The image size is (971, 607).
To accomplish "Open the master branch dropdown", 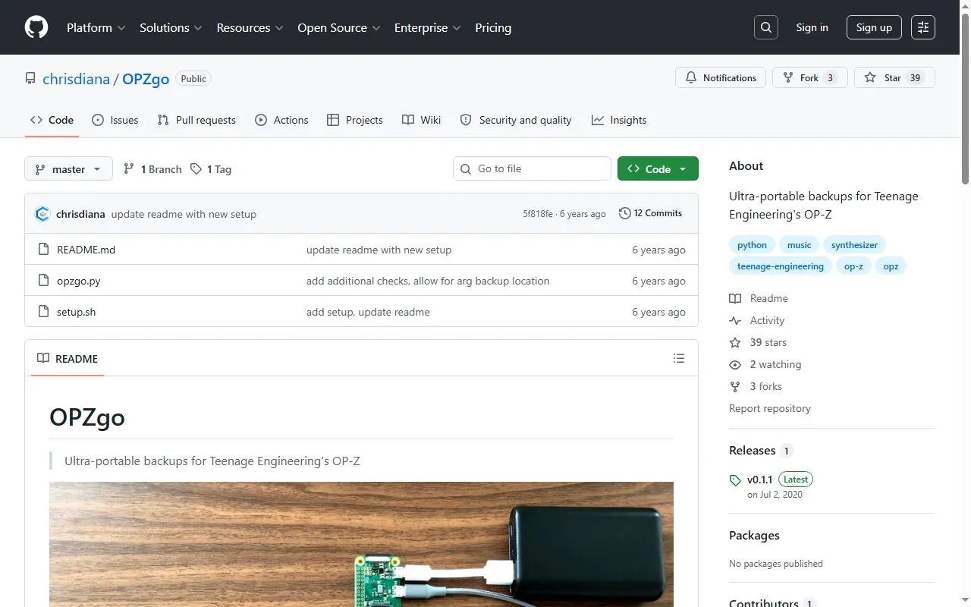I will coord(68,168).
